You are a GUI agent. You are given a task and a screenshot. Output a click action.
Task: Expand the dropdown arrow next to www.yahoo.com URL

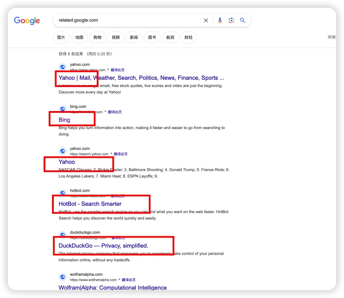click(x=108, y=69)
